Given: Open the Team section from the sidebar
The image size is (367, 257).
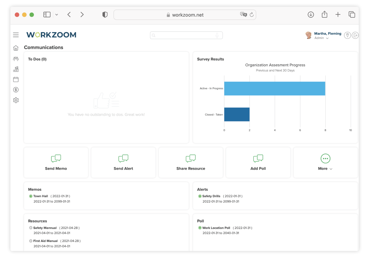Looking at the screenshot, I should pos(16,58).
